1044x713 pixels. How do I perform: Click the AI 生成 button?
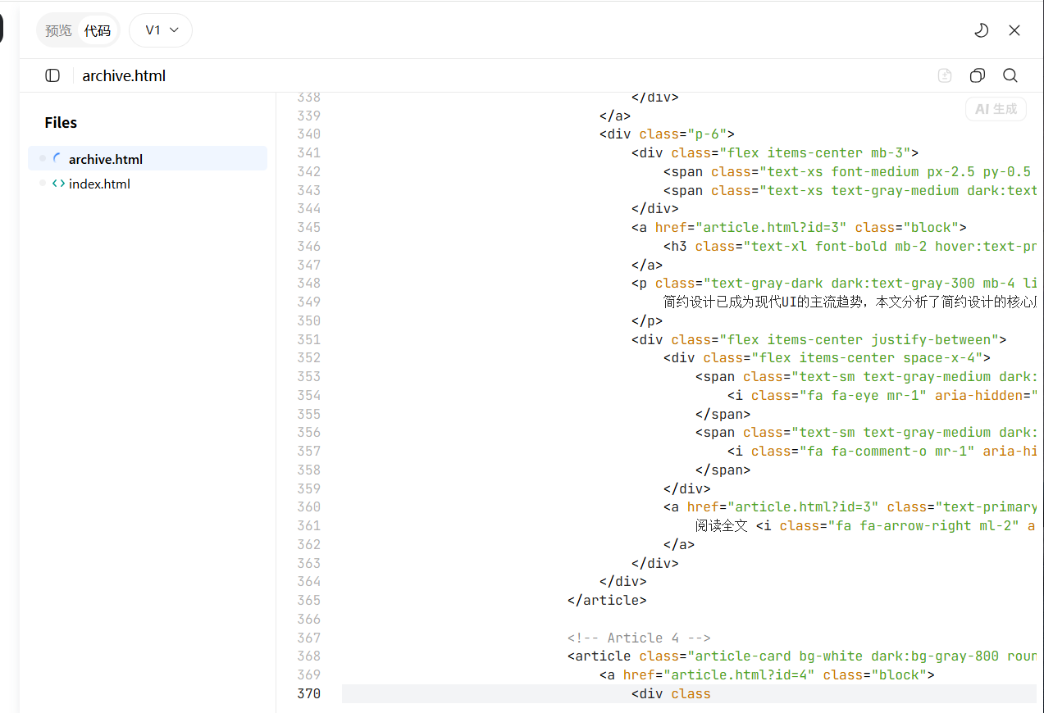point(996,109)
